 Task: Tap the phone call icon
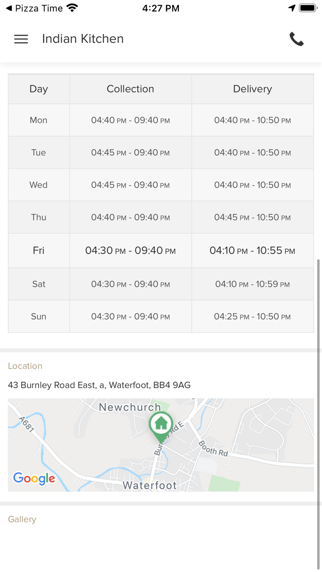tap(296, 39)
